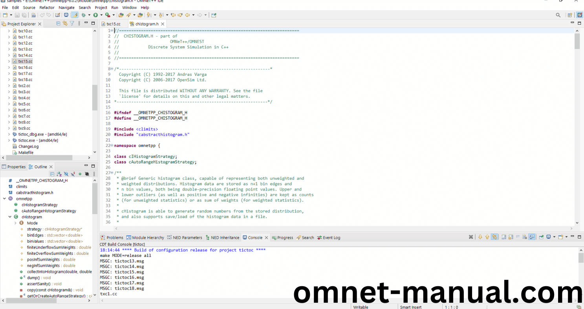Open the Project Explorer filter funnel icon
Image resolution: width=584 pixels, height=309 pixels.
coord(72,24)
